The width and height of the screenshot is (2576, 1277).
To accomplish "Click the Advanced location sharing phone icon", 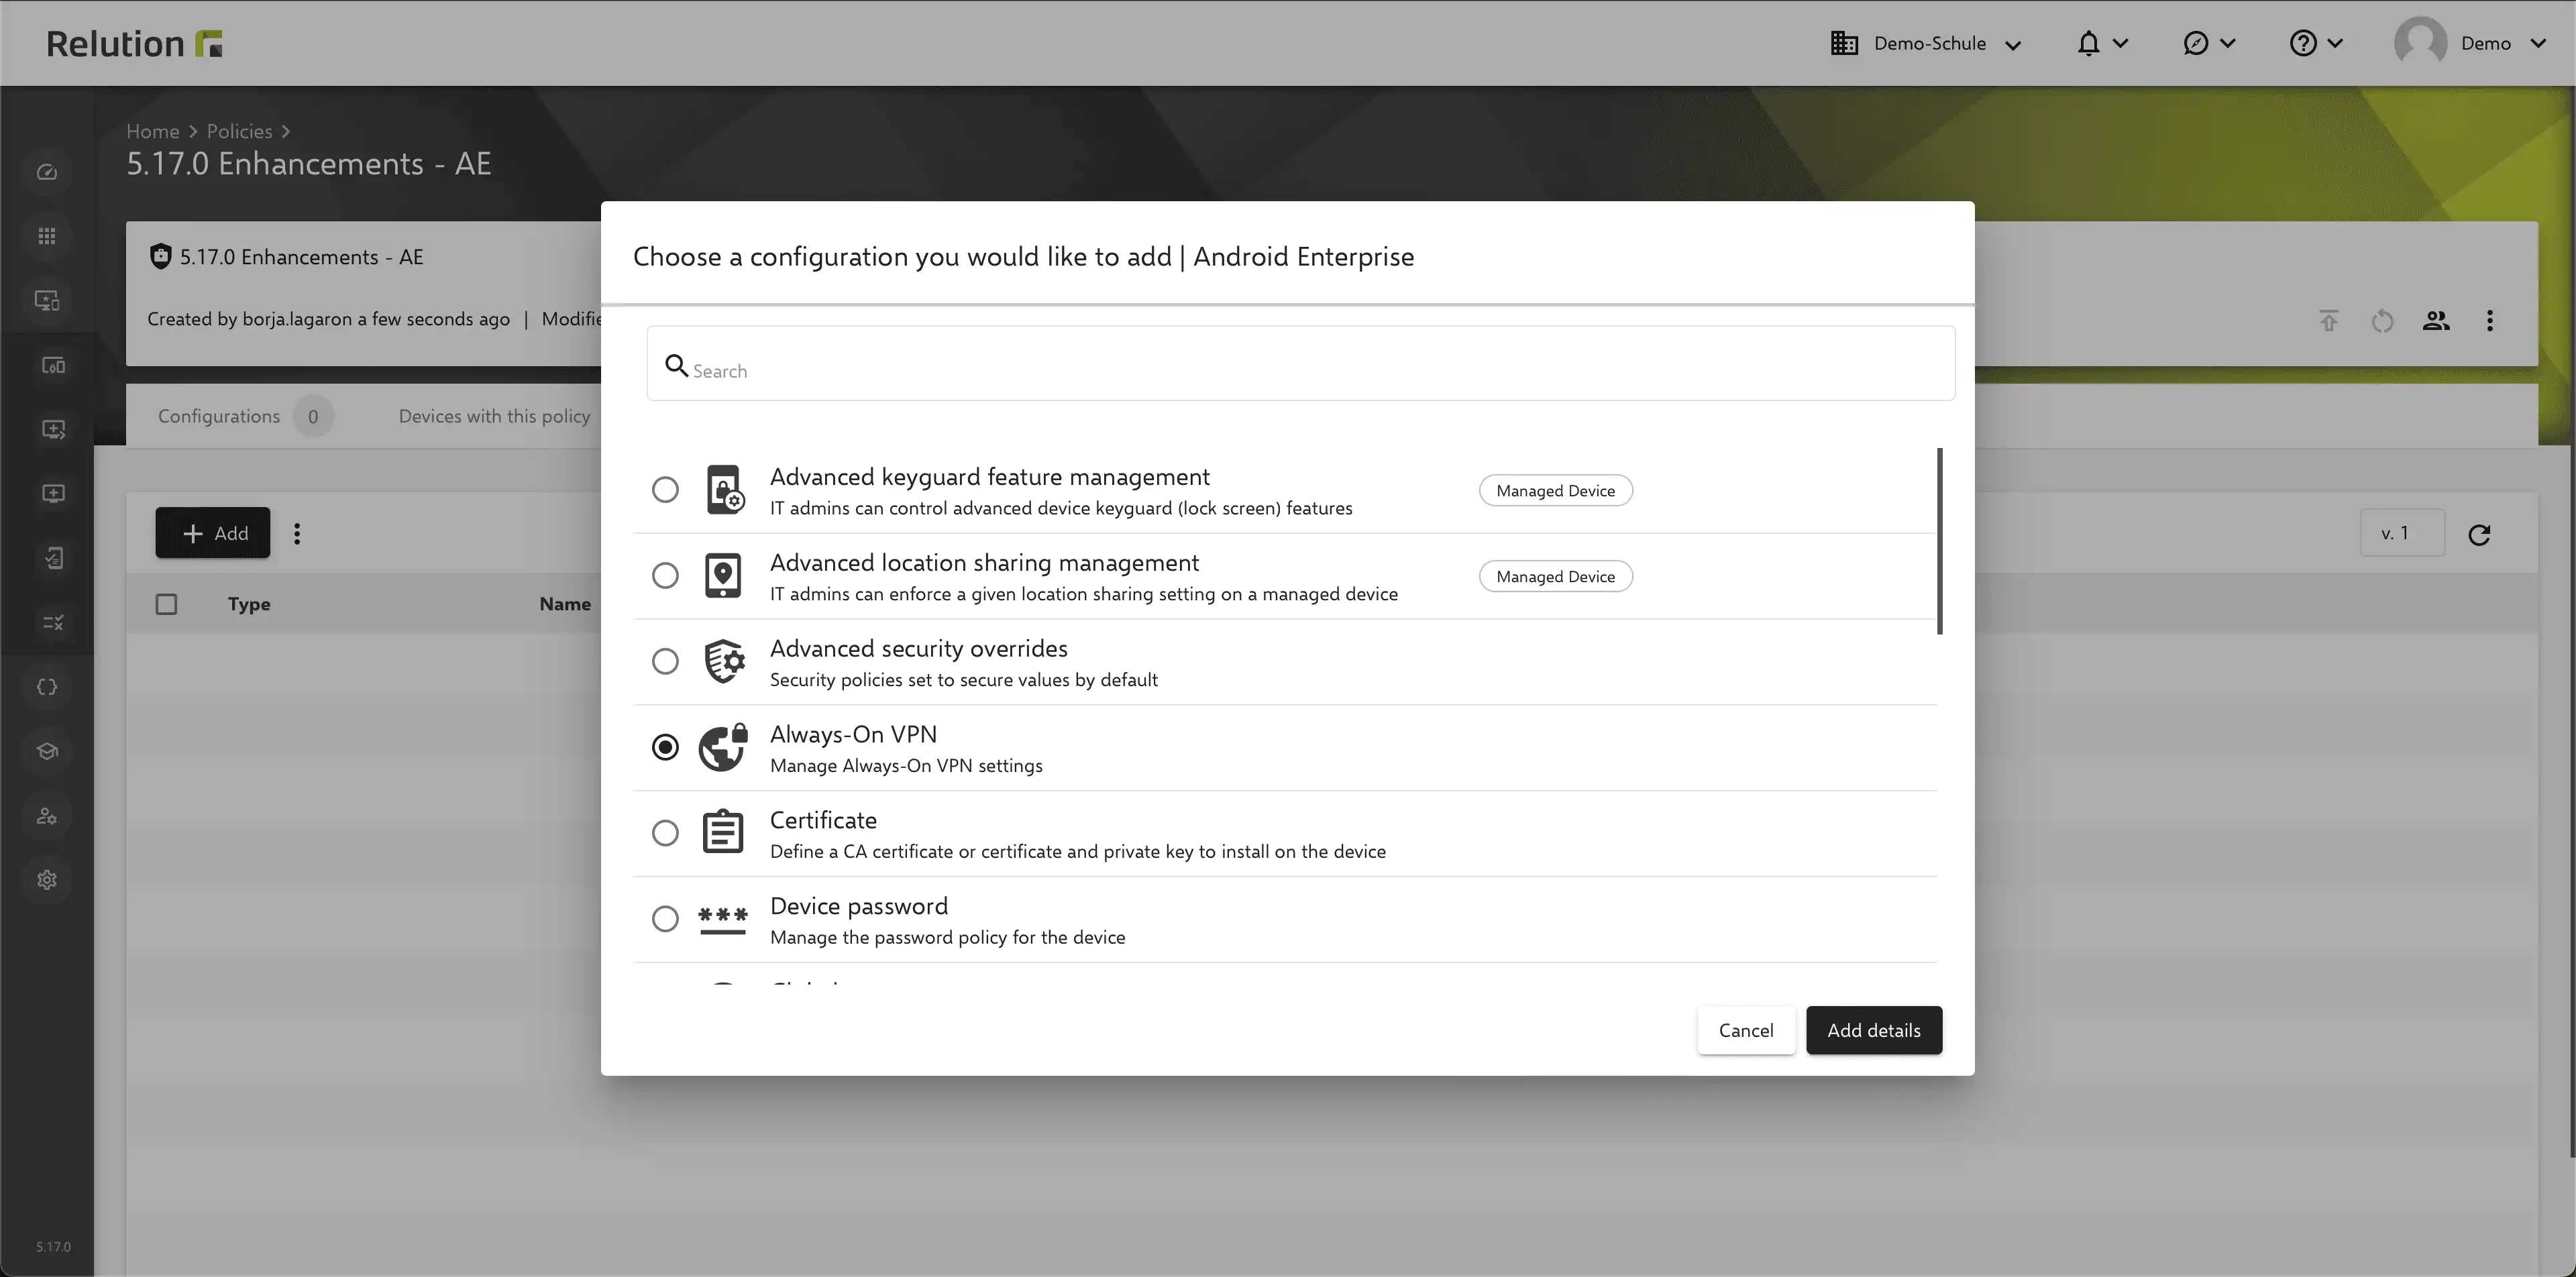I will tap(723, 575).
